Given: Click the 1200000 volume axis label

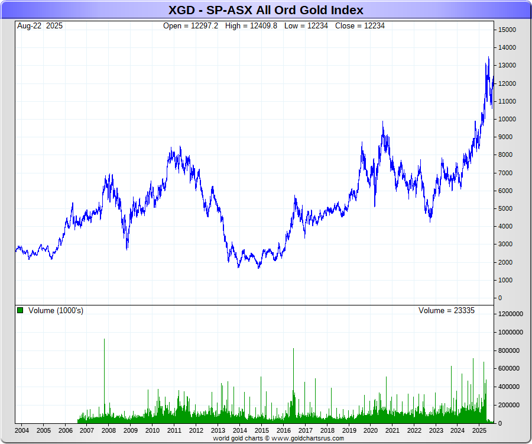Looking at the screenshot, I should point(511,314).
